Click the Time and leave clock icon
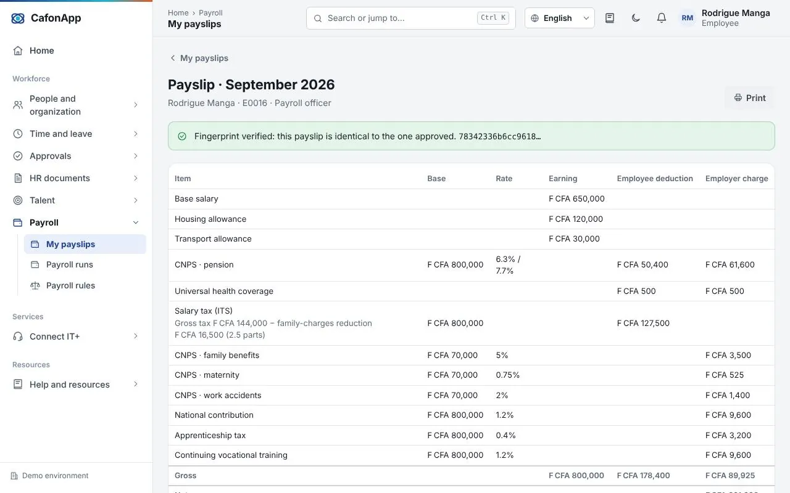 click(x=18, y=134)
